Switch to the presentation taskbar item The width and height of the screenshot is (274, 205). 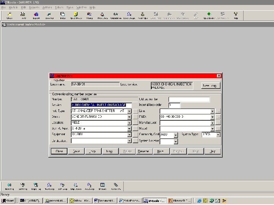[x=56, y=201]
